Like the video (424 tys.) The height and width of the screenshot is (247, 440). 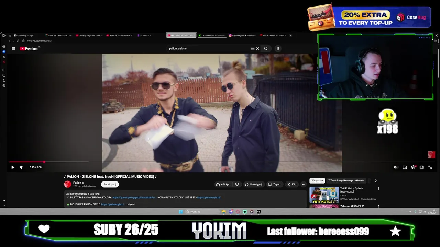(223, 184)
